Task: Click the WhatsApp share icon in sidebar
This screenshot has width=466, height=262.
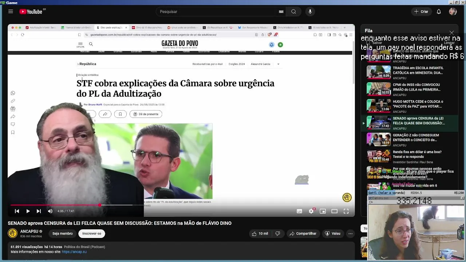Action: [13, 93]
